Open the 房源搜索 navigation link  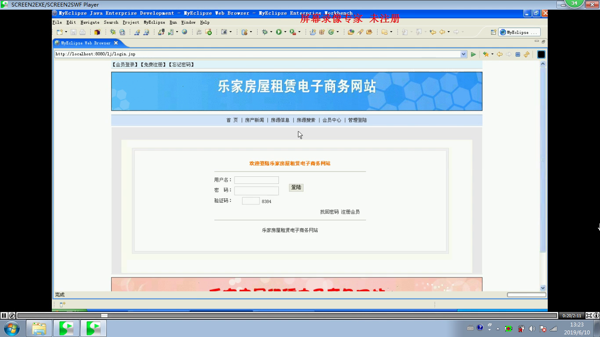pyautogui.click(x=306, y=120)
